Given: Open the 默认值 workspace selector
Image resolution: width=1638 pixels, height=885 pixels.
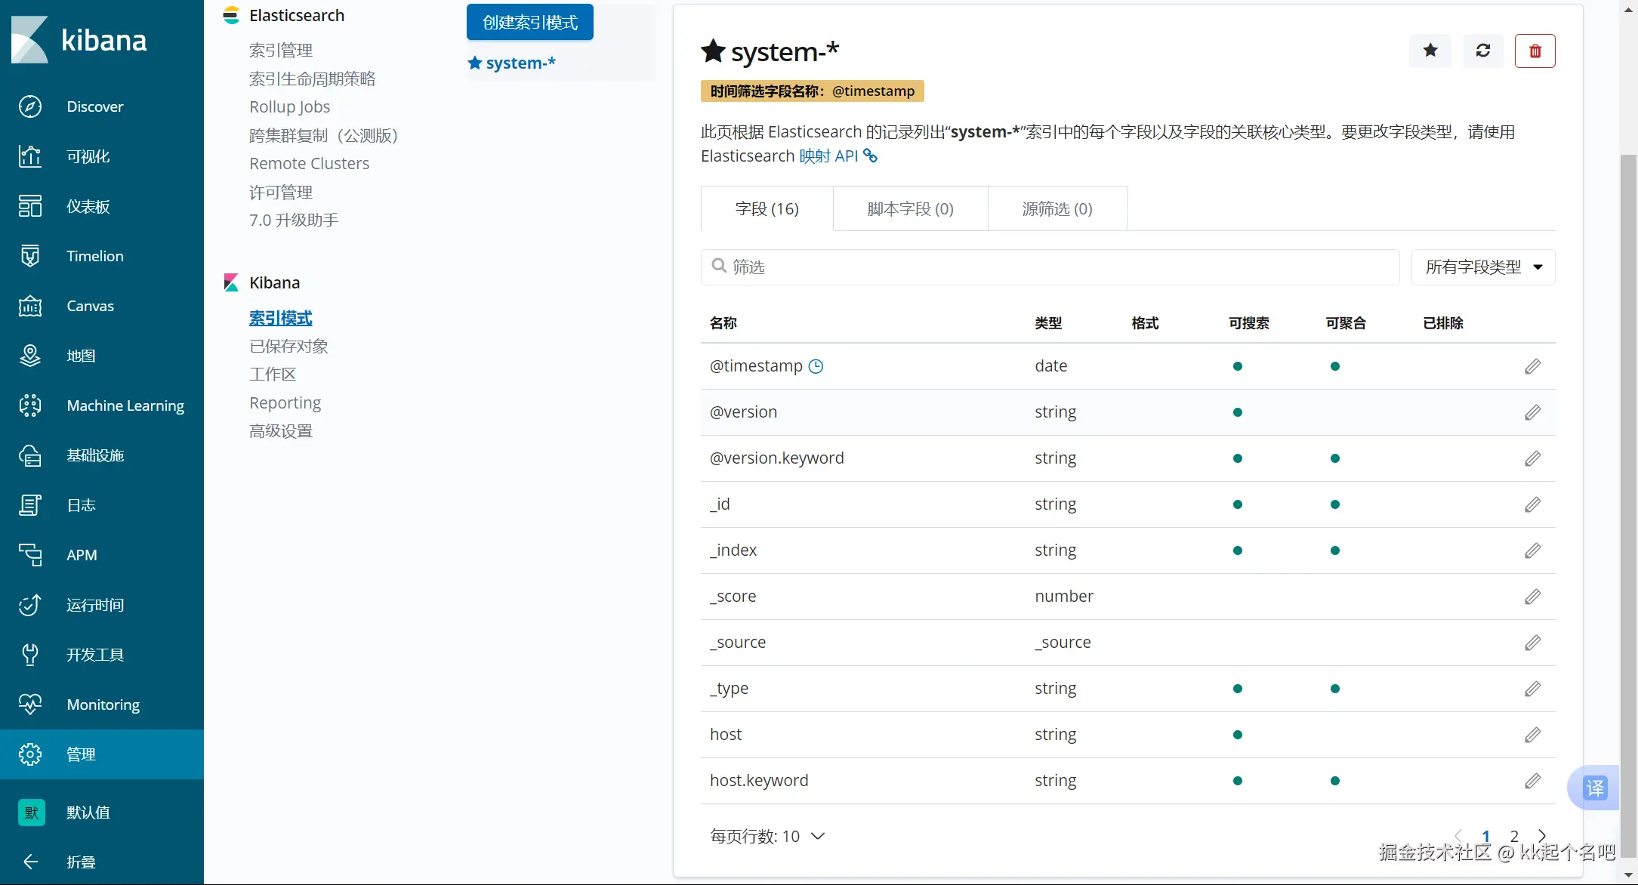Looking at the screenshot, I should click(x=32, y=813).
